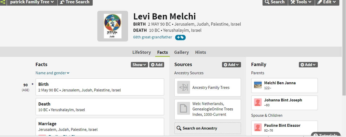Screen dimensions: 346x137
Task: Click Johanna Bint Joseph's silhouette icon
Action: (x=258, y=102)
